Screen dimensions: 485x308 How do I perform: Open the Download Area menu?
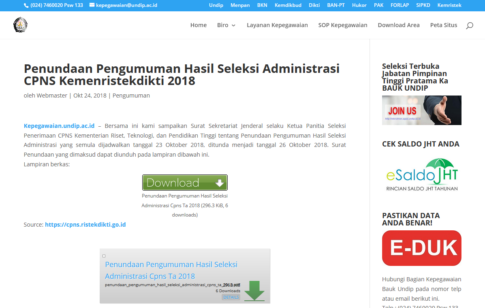(x=399, y=25)
